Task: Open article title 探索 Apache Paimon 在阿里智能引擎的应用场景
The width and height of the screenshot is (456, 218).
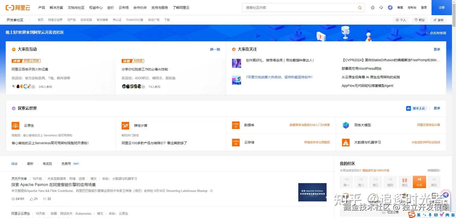Action: tap(54, 185)
